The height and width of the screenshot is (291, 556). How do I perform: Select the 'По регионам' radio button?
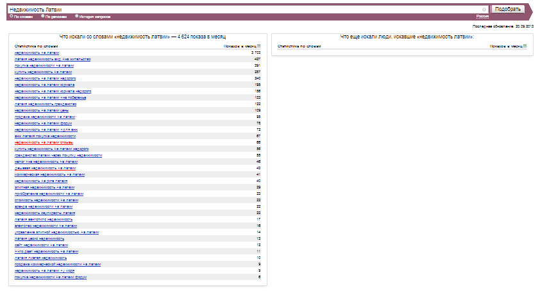click(x=43, y=16)
